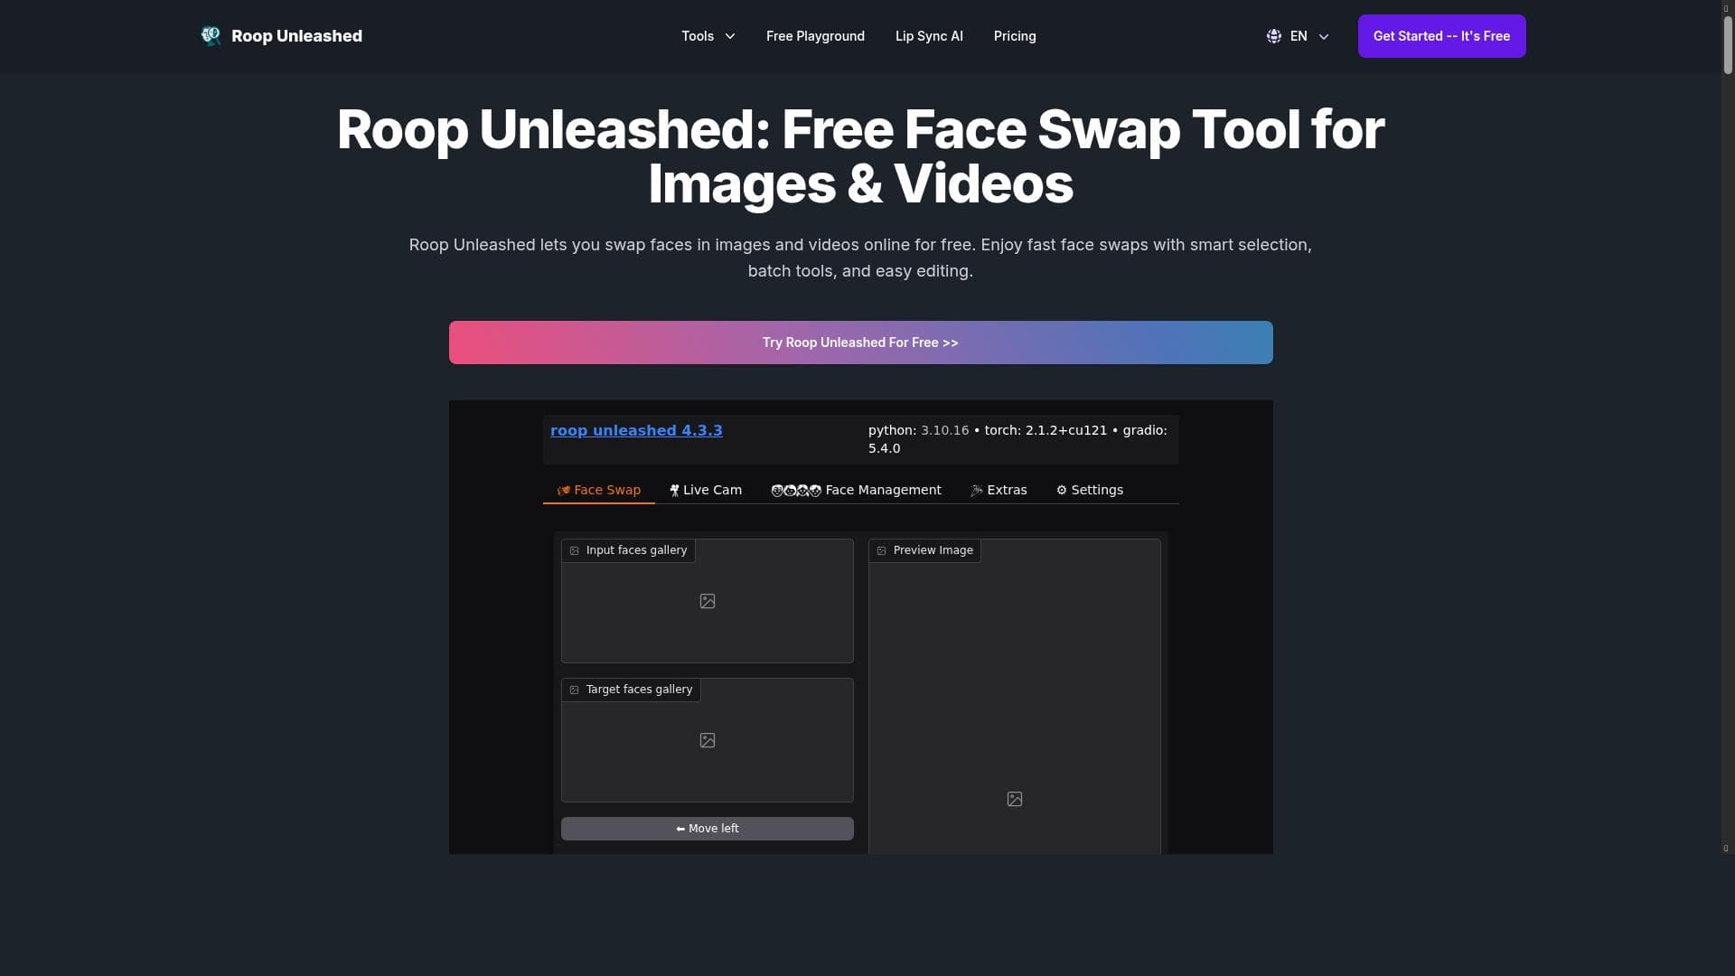Viewport: 1735px width, 976px height.
Task: Click image placeholder icon in Preview Image
Action: pos(1015,800)
